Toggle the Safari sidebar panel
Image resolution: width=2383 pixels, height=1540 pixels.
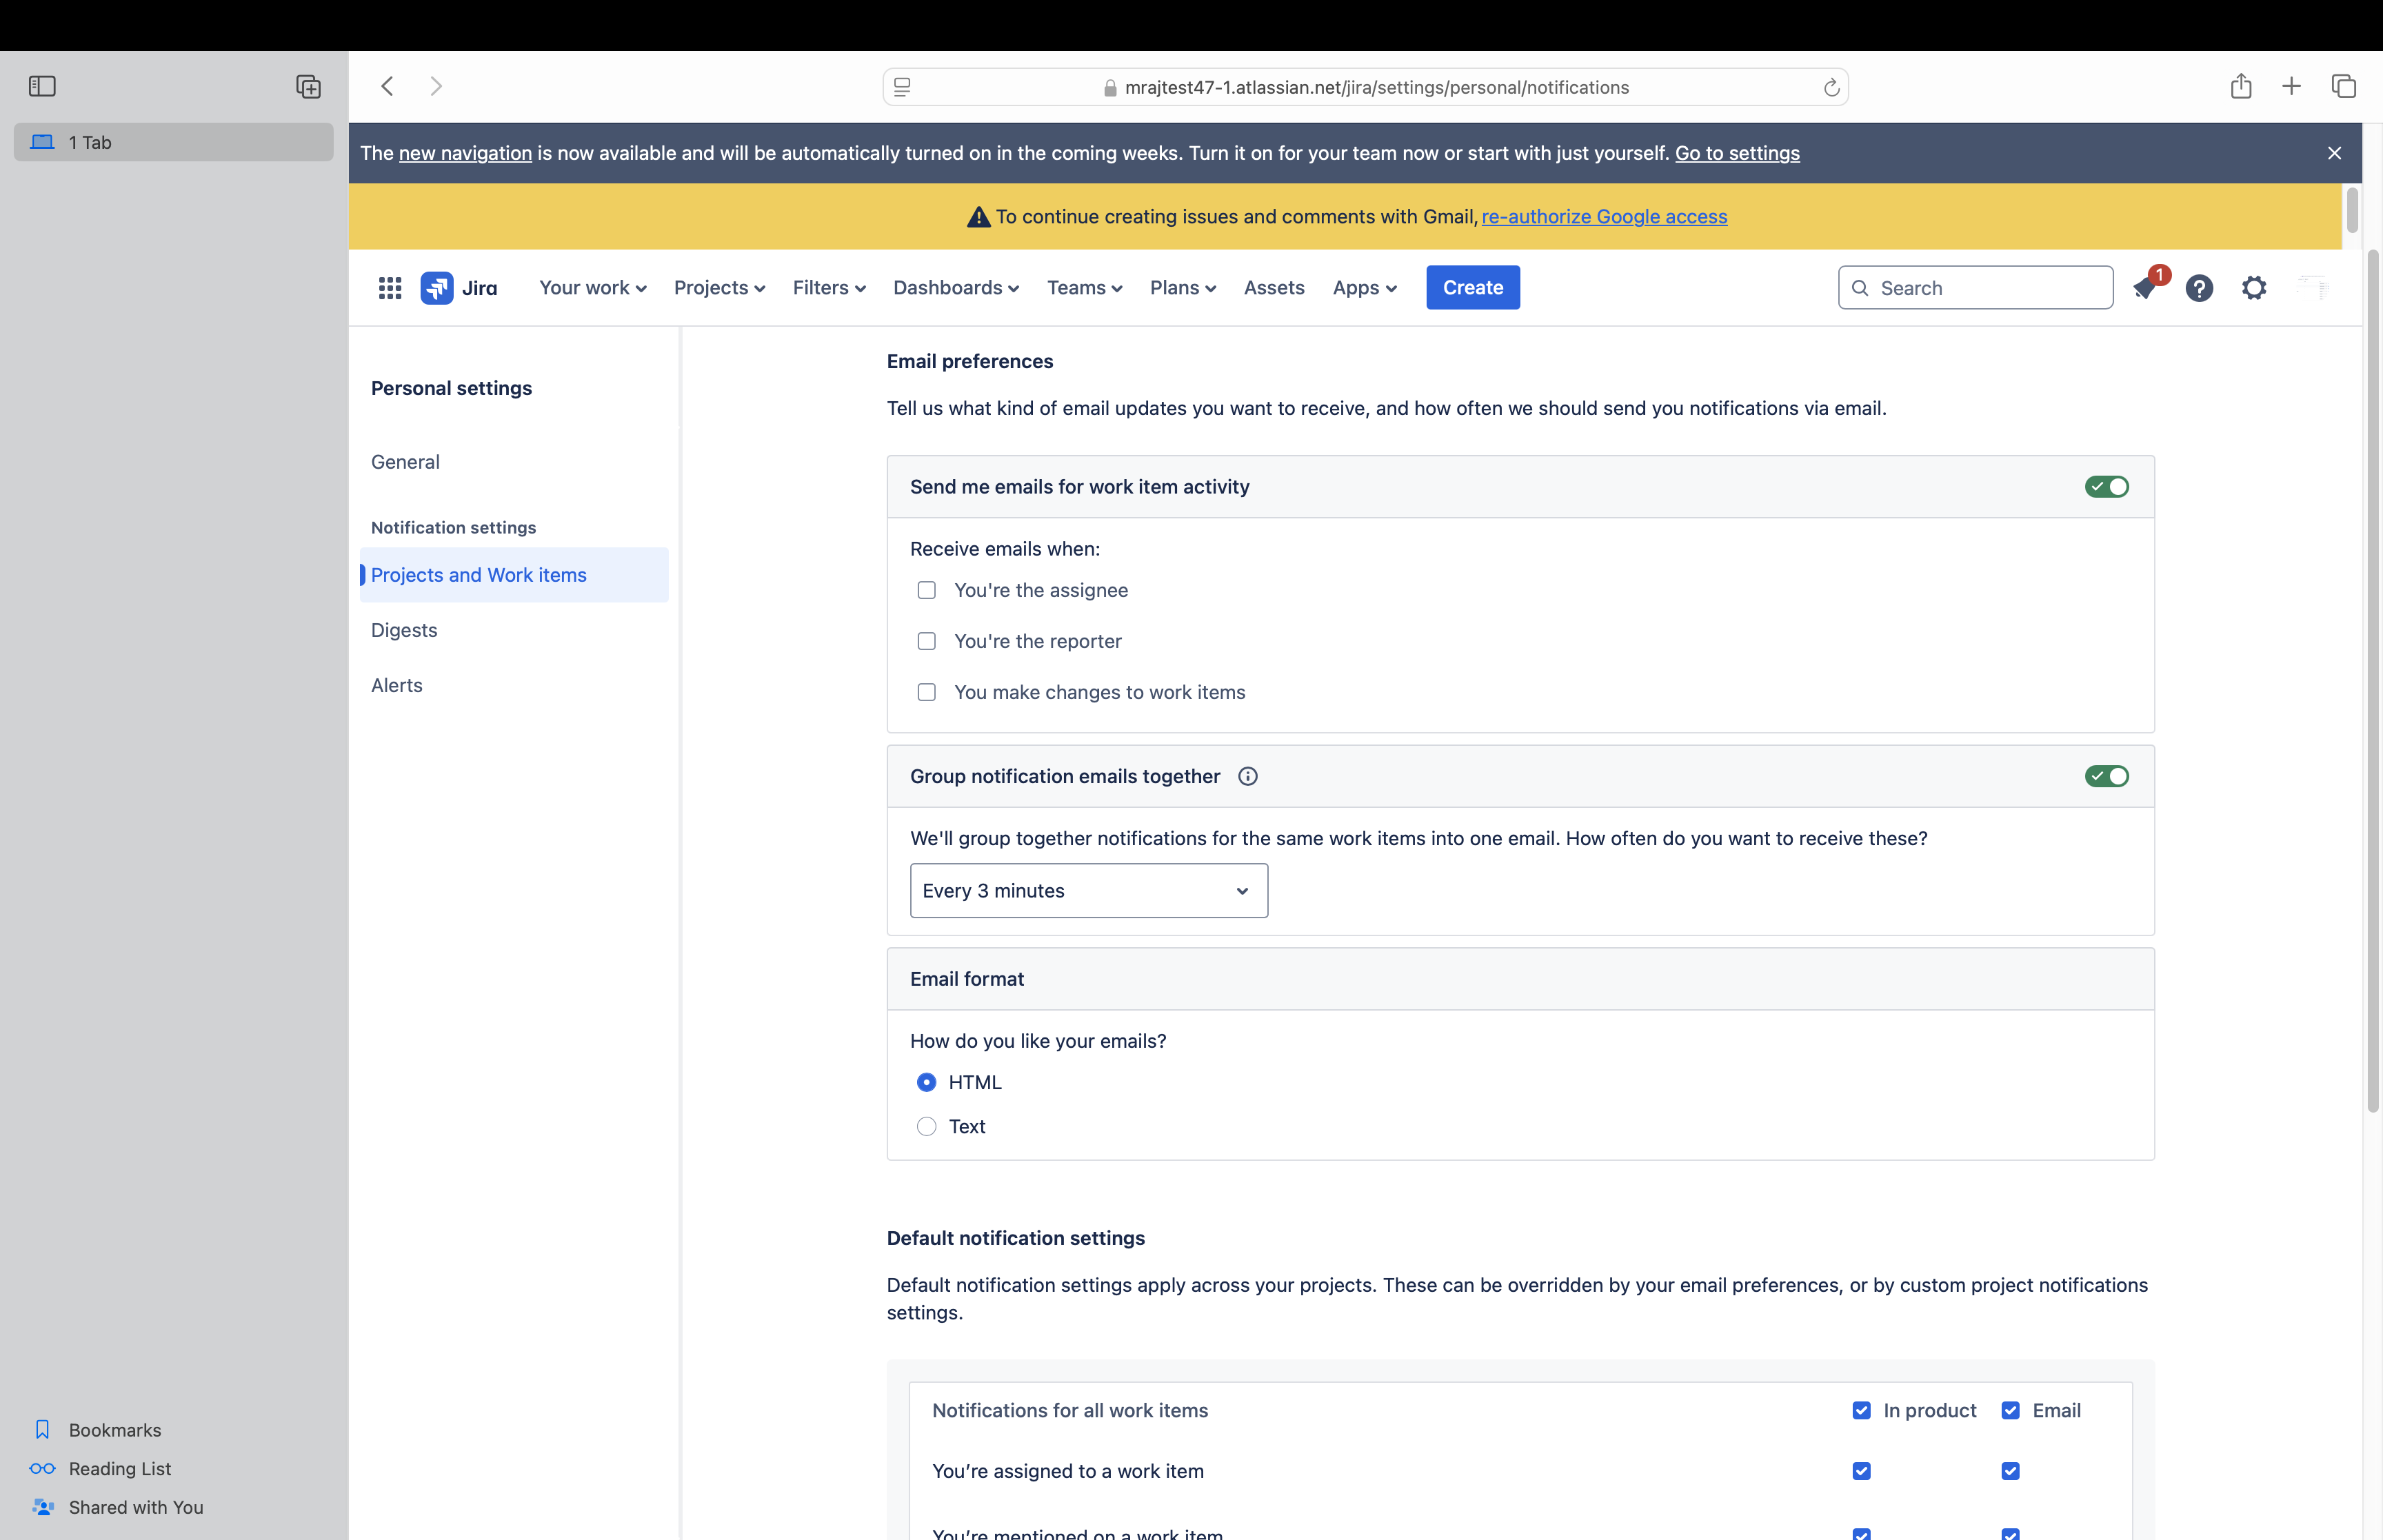click(42, 86)
